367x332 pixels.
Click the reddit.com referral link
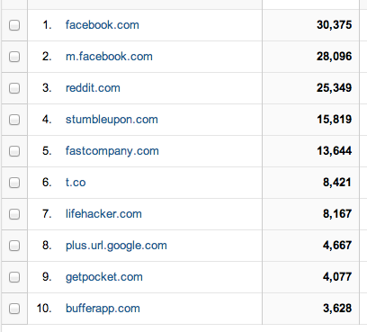click(93, 88)
